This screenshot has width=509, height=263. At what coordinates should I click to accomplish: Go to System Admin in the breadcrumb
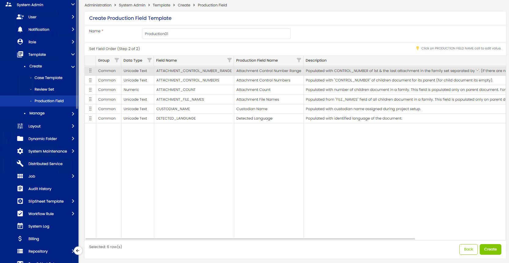132,5
